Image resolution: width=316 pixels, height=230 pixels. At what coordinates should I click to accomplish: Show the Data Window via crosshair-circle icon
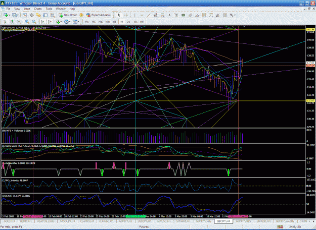coord(32,15)
